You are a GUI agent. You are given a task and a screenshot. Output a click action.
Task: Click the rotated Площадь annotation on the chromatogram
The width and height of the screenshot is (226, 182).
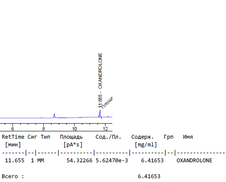[x=107, y=103]
